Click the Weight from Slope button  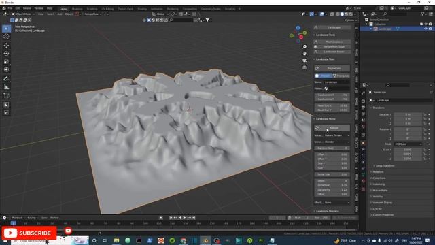coord(332,47)
